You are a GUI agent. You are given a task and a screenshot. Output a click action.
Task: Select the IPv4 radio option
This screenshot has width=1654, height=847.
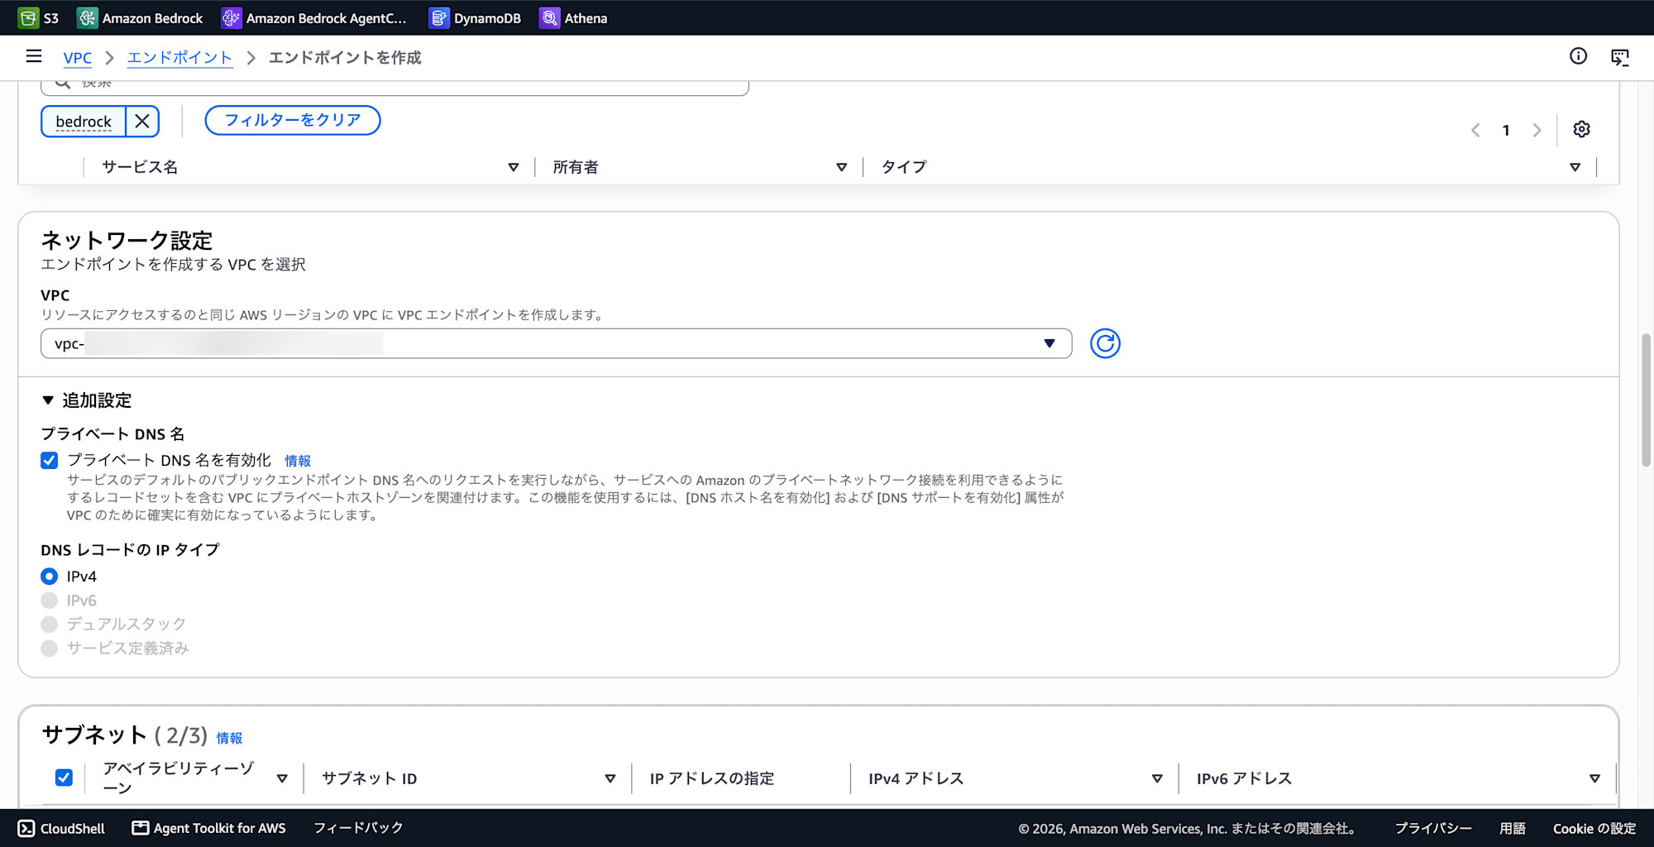click(x=50, y=577)
